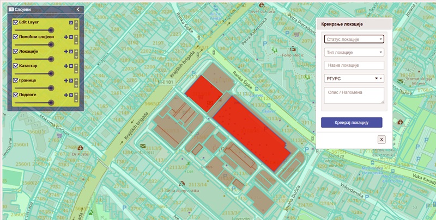Expand the Тип локације dropdown
Screen dimensions: 436x220
point(354,53)
